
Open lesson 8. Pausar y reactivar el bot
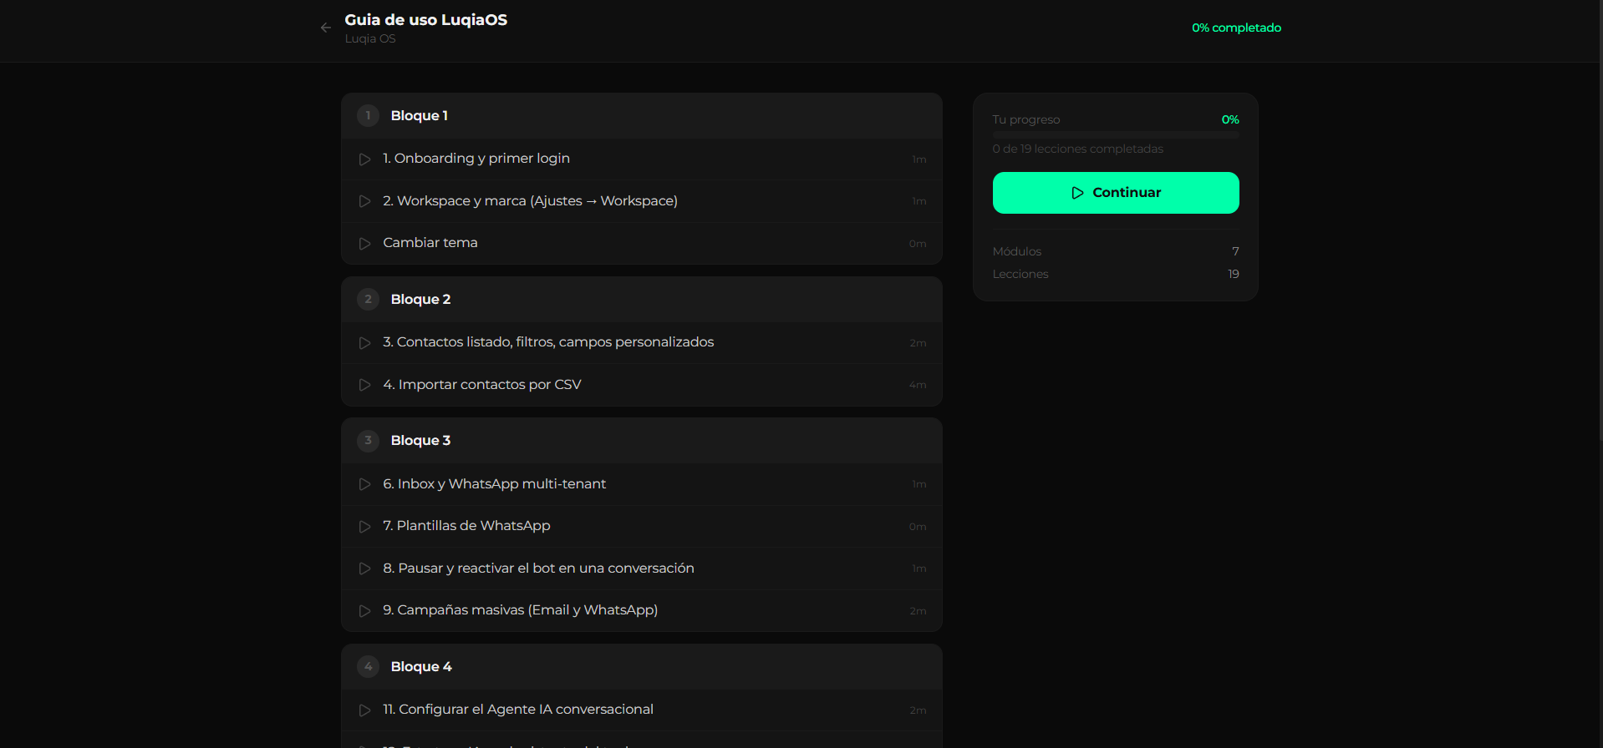642,569
